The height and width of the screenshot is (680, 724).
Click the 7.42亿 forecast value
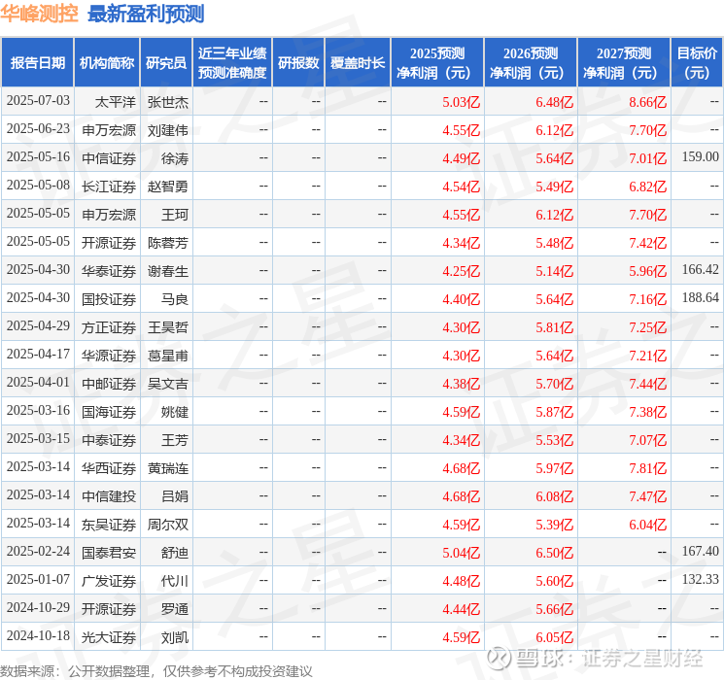647,243
